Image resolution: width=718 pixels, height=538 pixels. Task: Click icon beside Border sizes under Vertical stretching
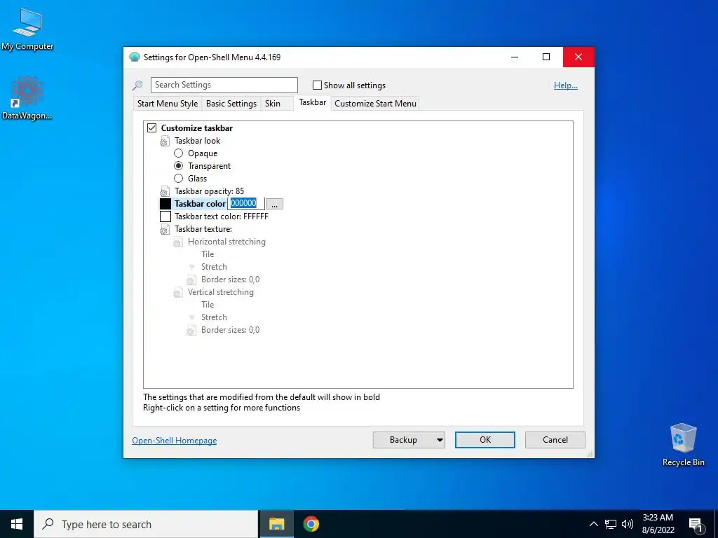click(x=191, y=330)
